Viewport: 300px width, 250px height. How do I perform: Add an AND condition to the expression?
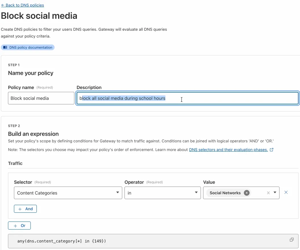click(25, 208)
